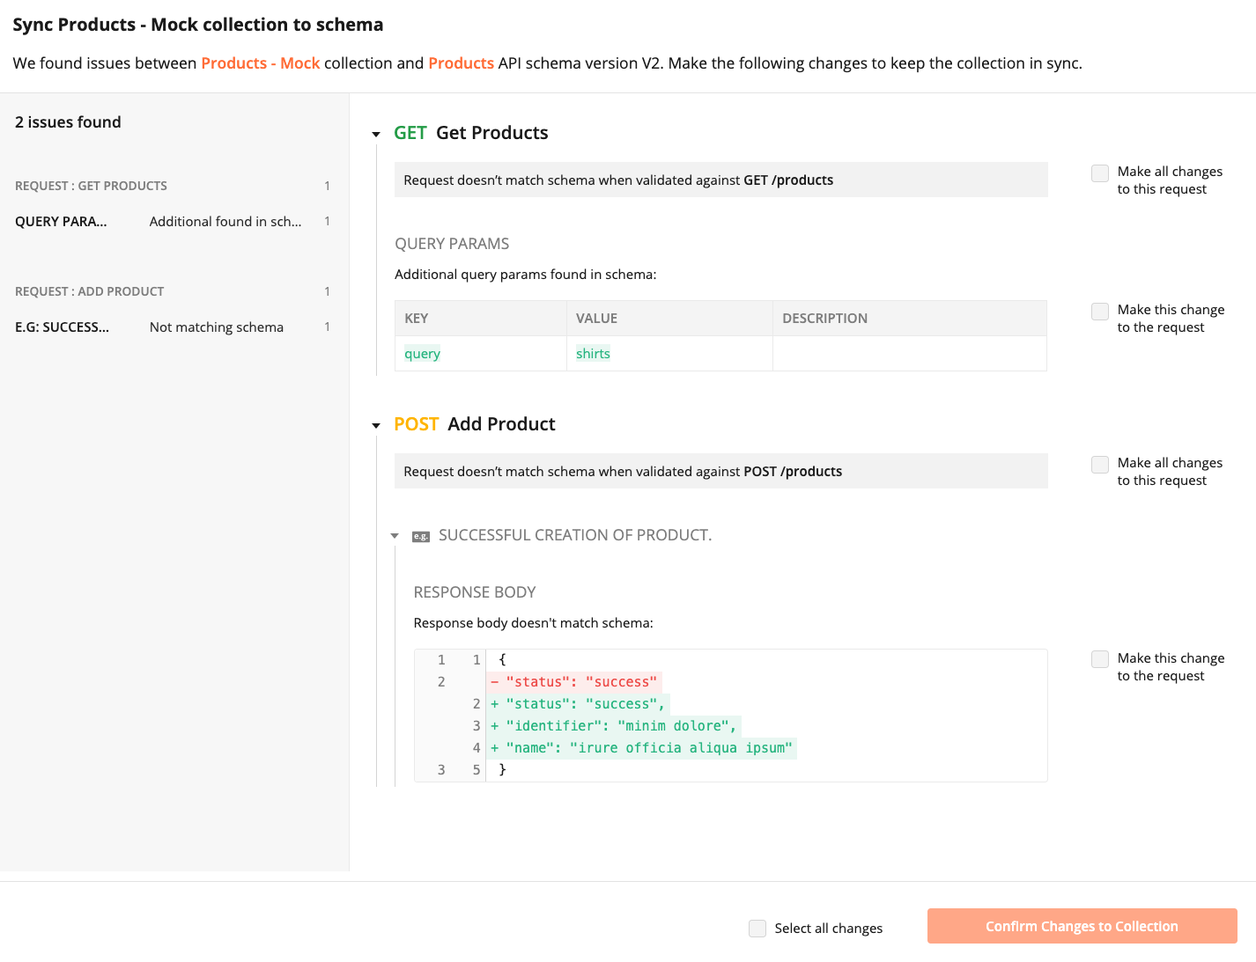The width and height of the screenshot is (1256, 962).
Task: Collapse the Successful Creation of Product example
Action: [x=395, y=536]
